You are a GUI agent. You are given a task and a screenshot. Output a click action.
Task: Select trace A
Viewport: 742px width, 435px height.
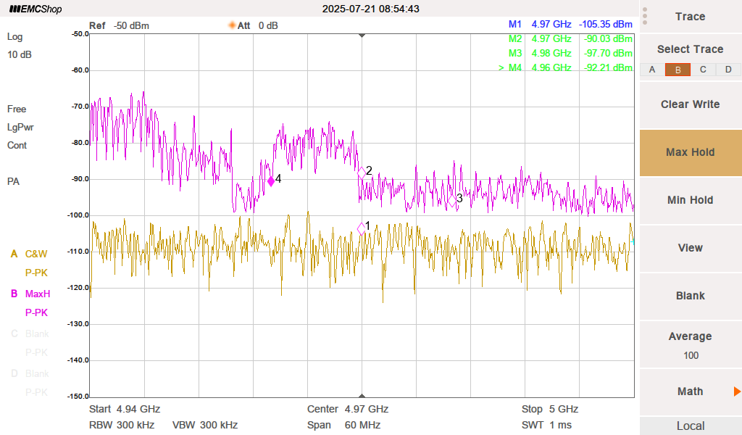[x=652, y=70]
